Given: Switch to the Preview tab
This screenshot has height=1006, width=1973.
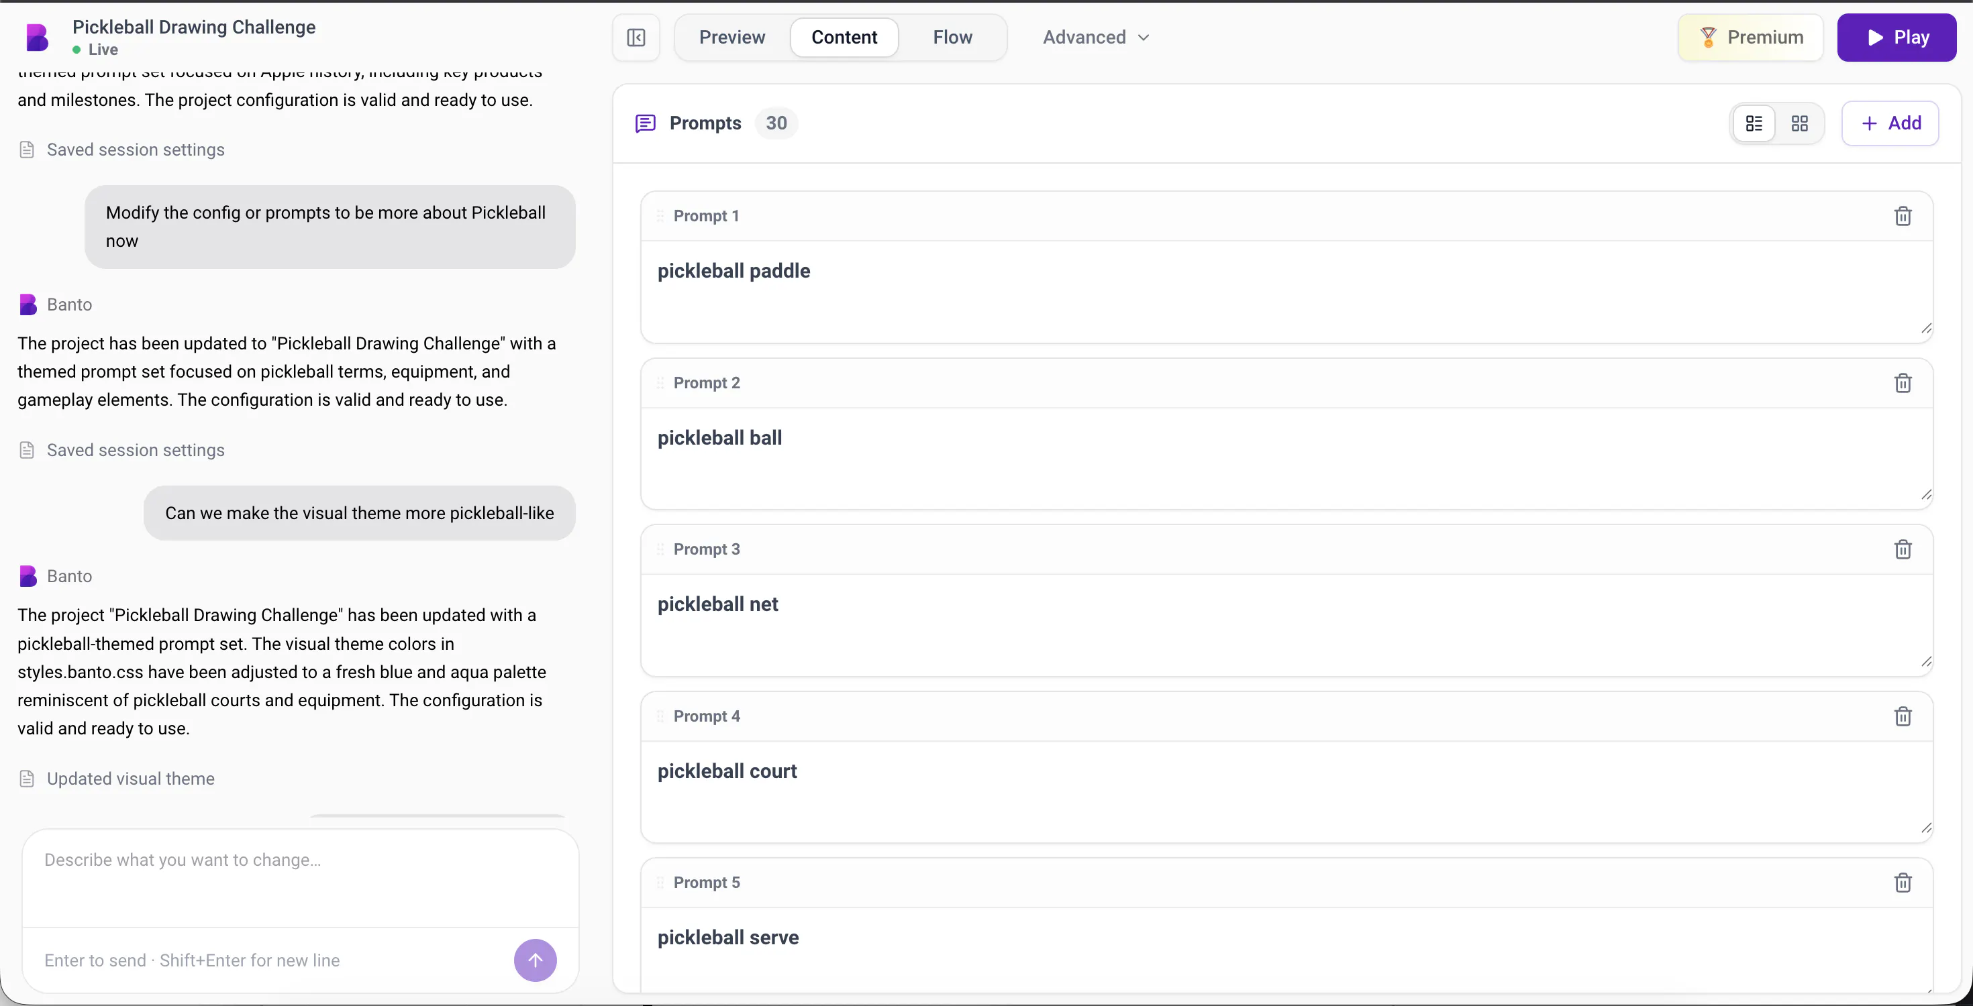Looking at the screenshot, I should (731, 38).
